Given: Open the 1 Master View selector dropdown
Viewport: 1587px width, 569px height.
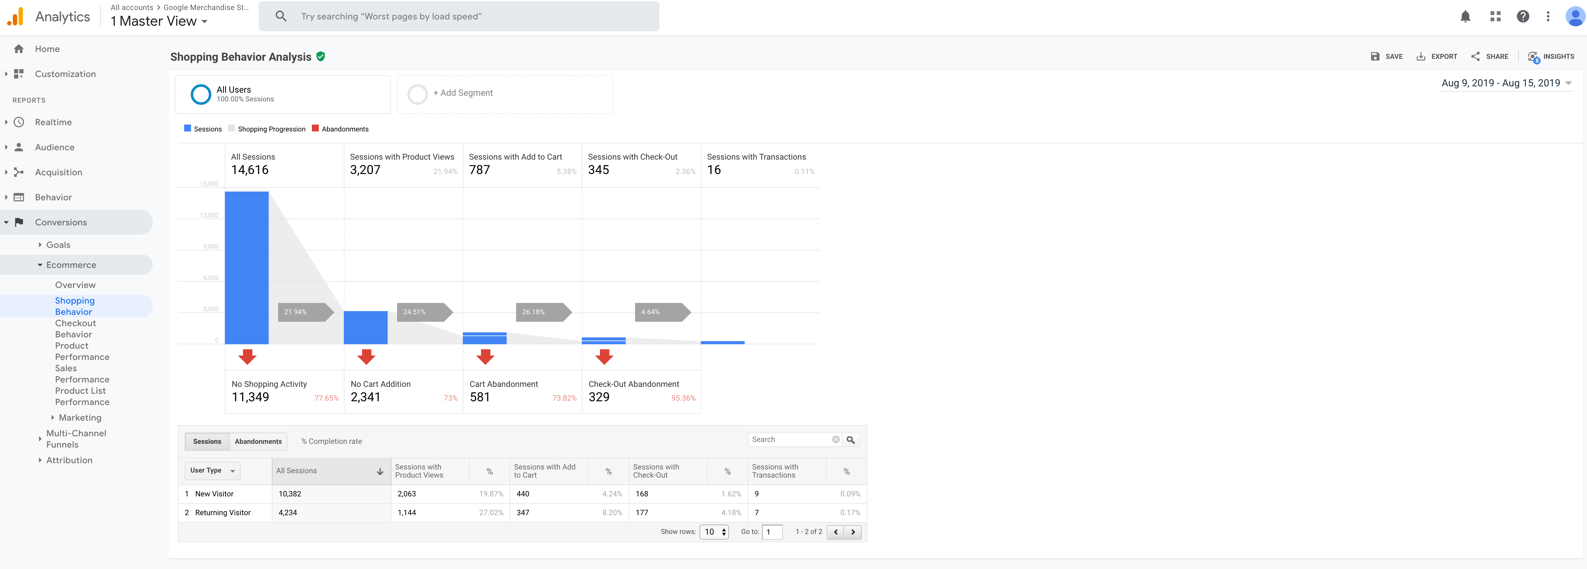Looking at the screenshot, I should pos(159,22).
